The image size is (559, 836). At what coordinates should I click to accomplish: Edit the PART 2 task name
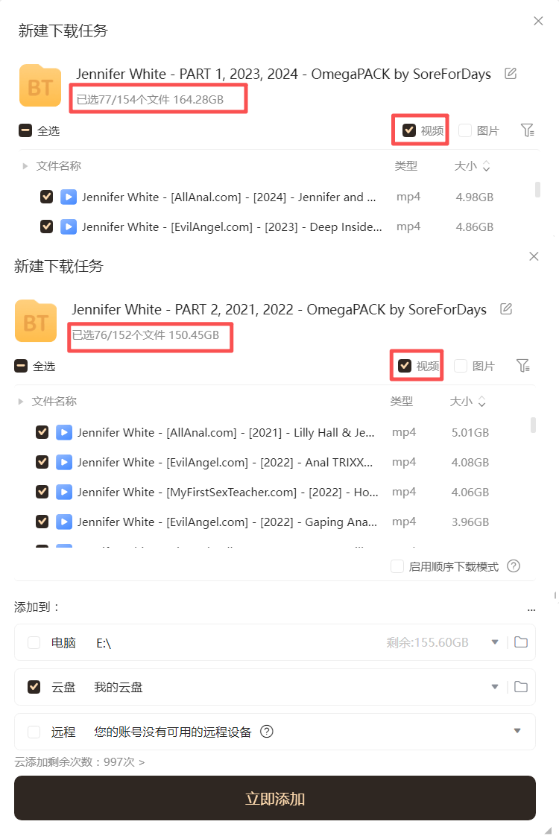[506, 308]
